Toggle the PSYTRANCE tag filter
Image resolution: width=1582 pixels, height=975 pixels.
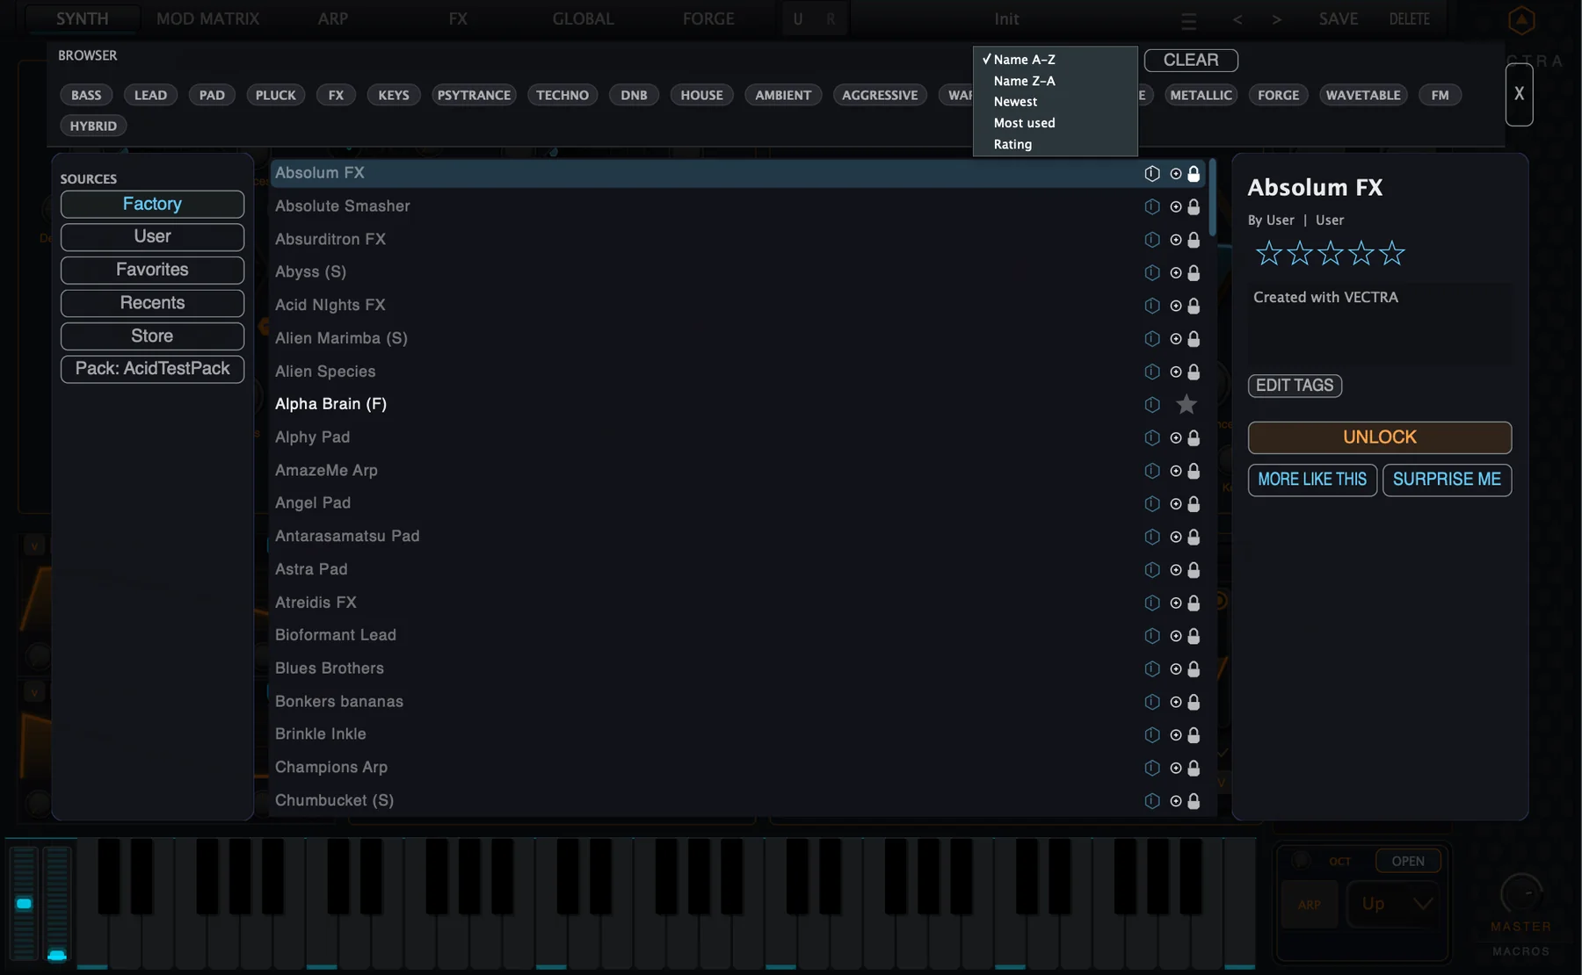(x=474, y=95)
